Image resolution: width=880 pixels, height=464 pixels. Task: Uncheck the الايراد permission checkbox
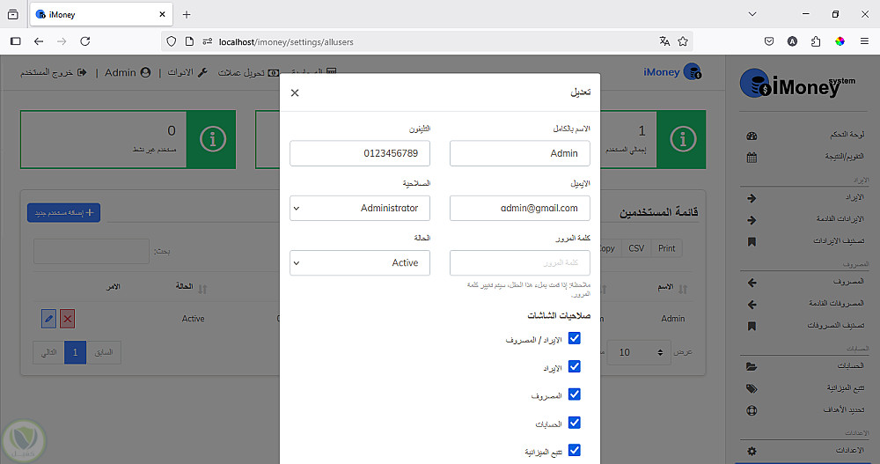coord(574,366)
